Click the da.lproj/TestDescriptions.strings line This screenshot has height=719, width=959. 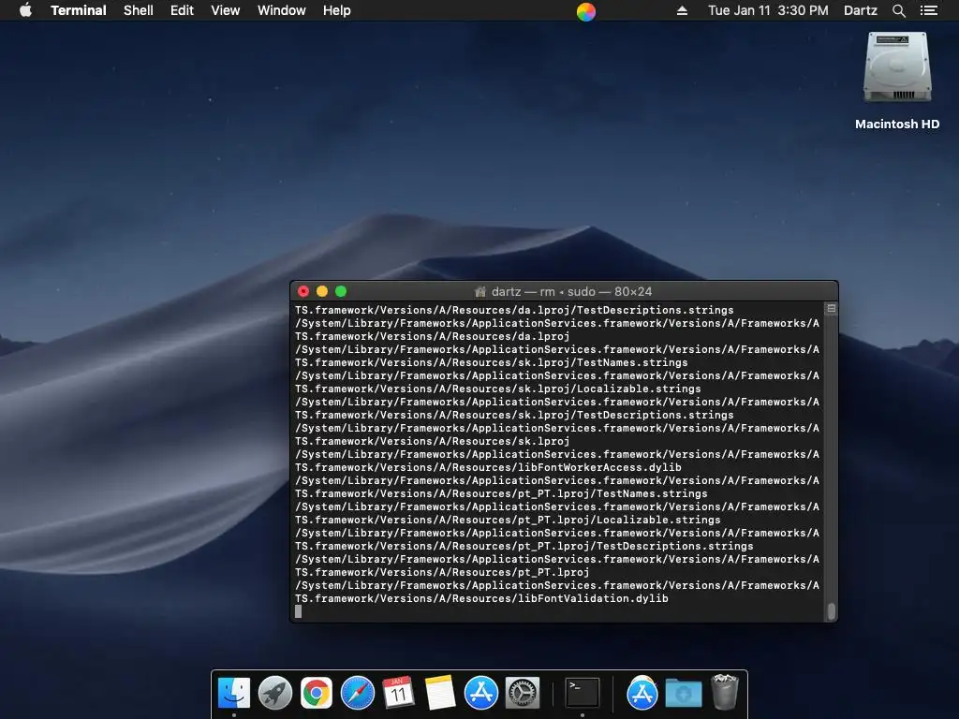514,310
